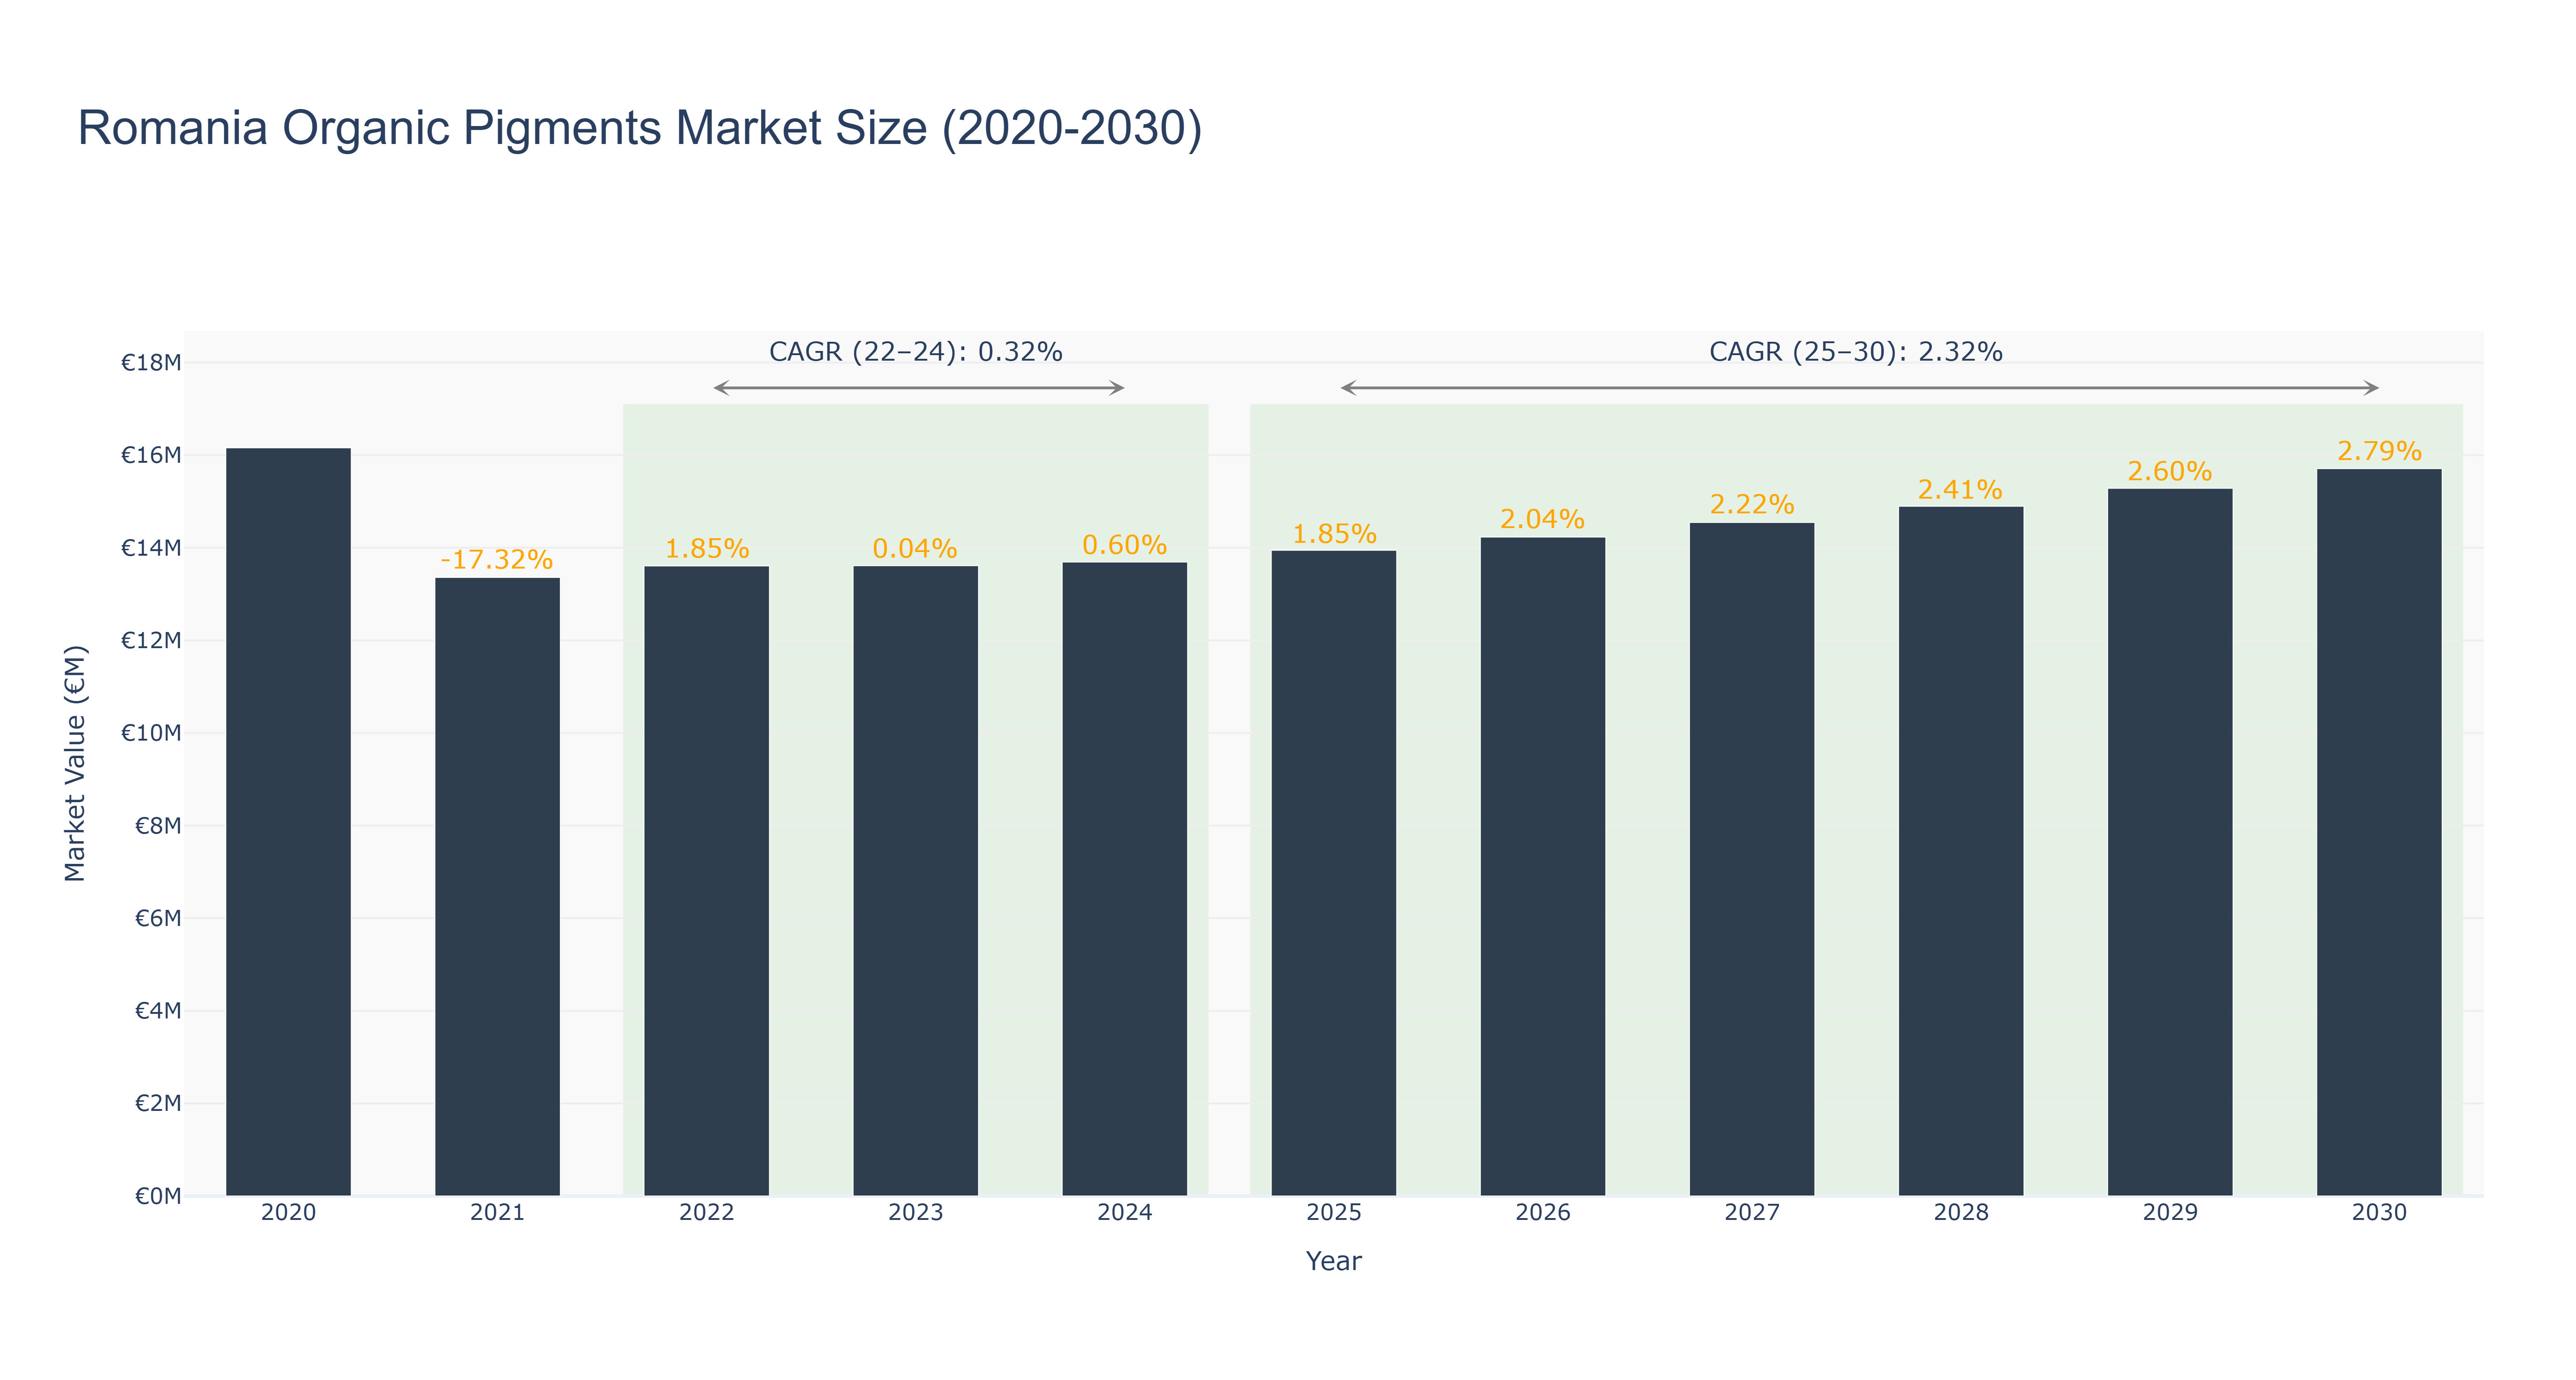The width and height of the screenshot is (2576, 1380).
Task: Click the €14M y-axis tick label
Action: tap(151, 548)
